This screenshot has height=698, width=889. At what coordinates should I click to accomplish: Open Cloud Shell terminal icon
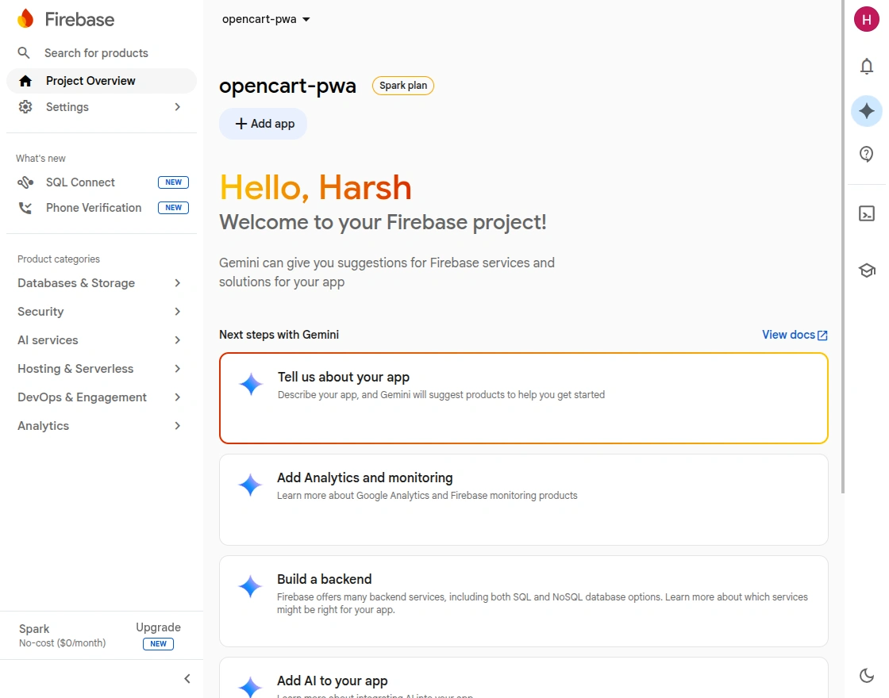coord(866,213)
